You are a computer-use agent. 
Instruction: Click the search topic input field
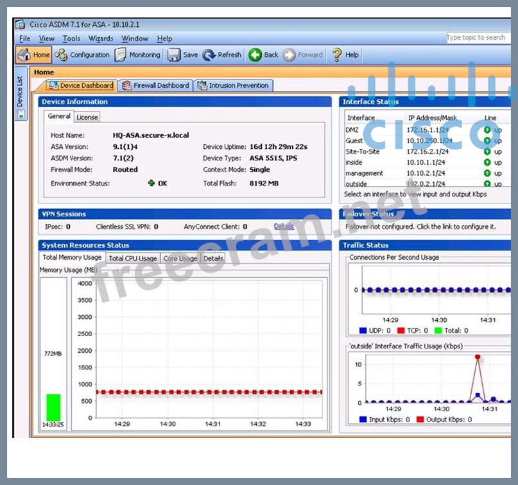point(477,38)
